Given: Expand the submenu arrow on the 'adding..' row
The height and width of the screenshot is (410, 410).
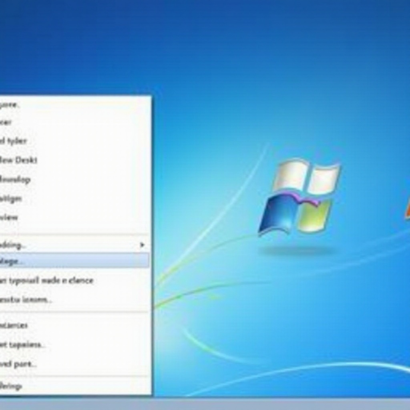Looking at the screenshot, I should pyautogui.click(x=142, y=245).
